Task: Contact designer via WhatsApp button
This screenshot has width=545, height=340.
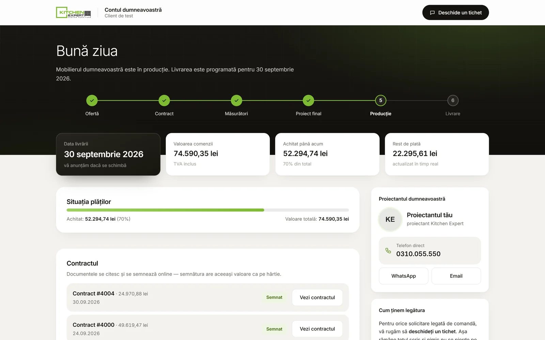Action: tap(404, 276)
